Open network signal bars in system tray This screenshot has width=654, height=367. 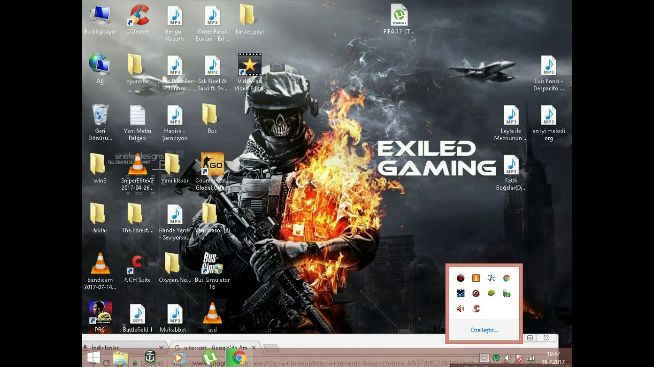(x=531, y=358)
